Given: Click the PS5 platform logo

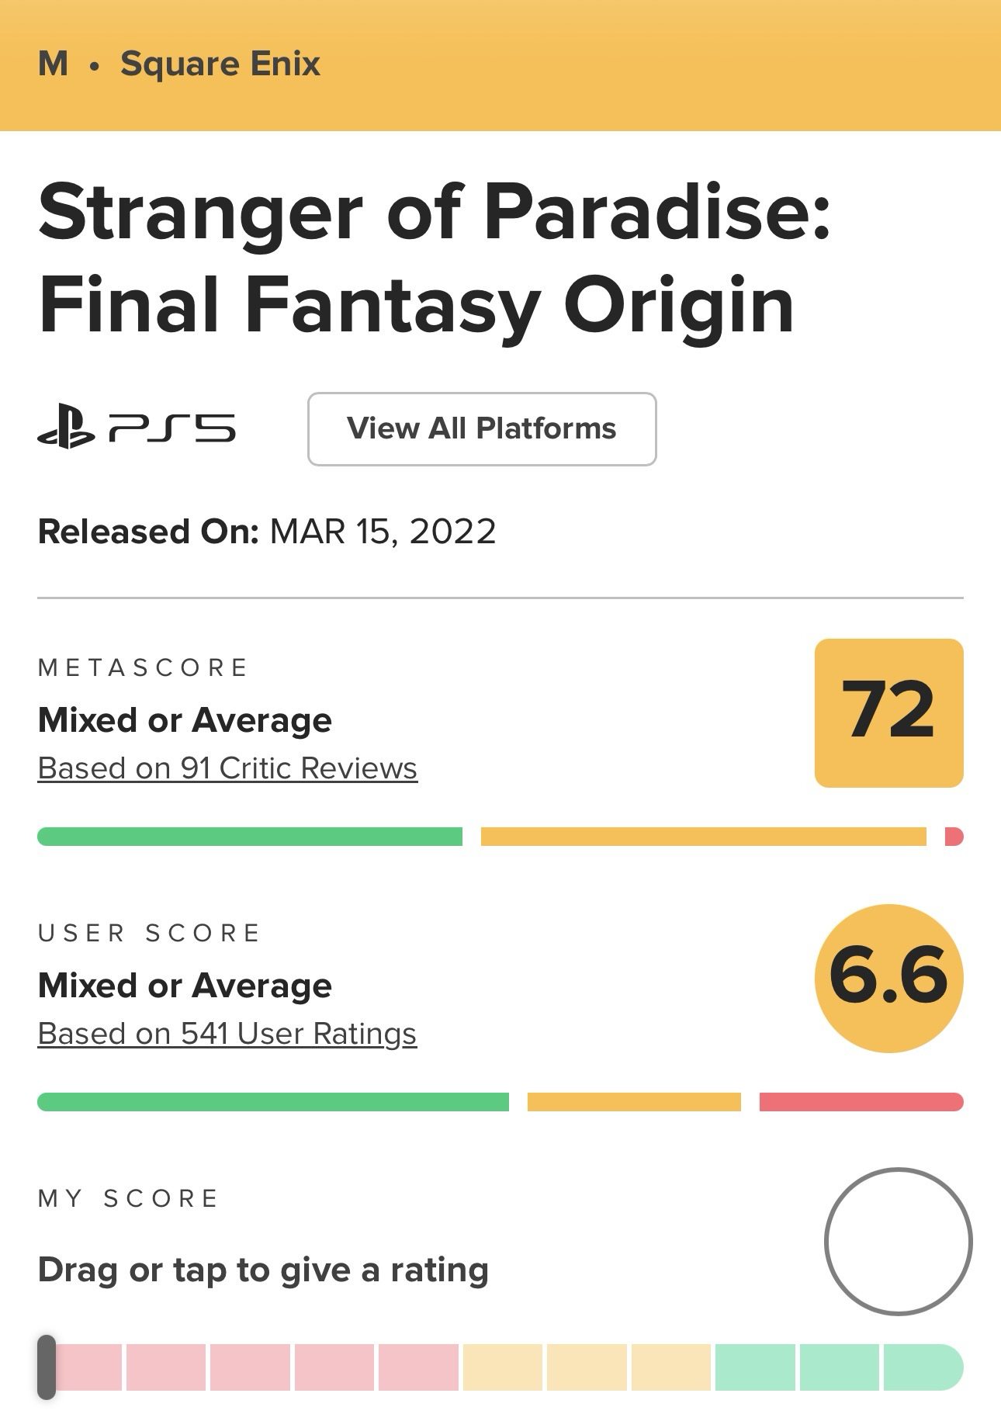Looking at the screenshot, I should point(137,428).
